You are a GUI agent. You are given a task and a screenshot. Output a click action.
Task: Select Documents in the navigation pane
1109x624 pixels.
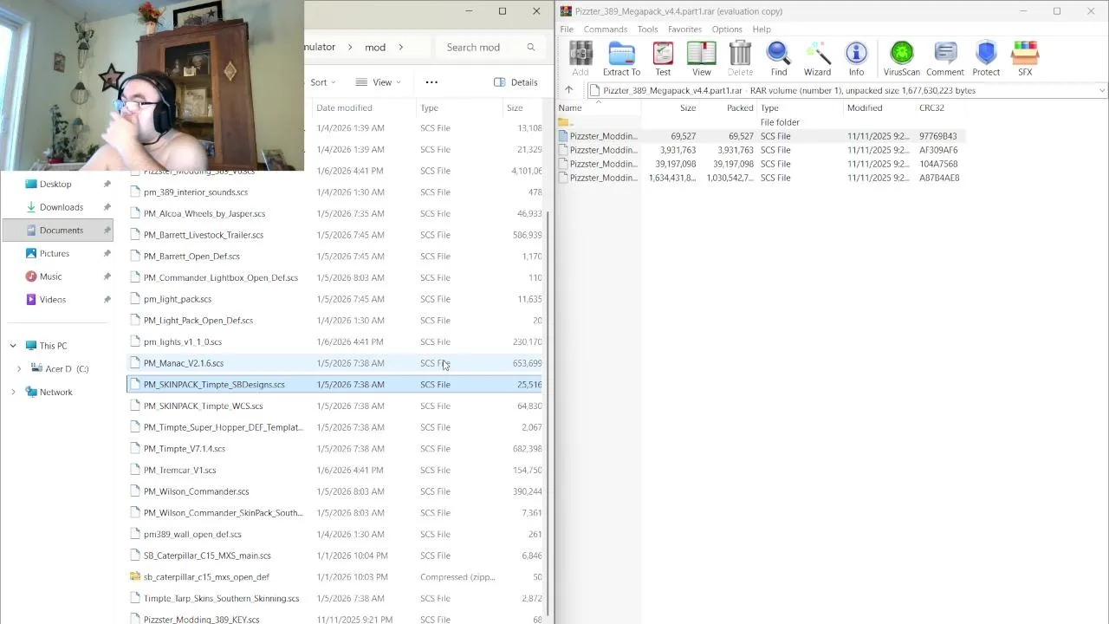coord(56,231)
